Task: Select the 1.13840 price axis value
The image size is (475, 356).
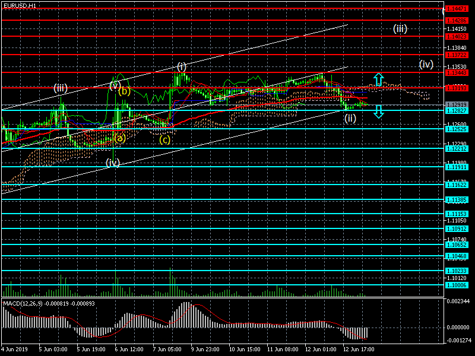Action: pos(457,48)
